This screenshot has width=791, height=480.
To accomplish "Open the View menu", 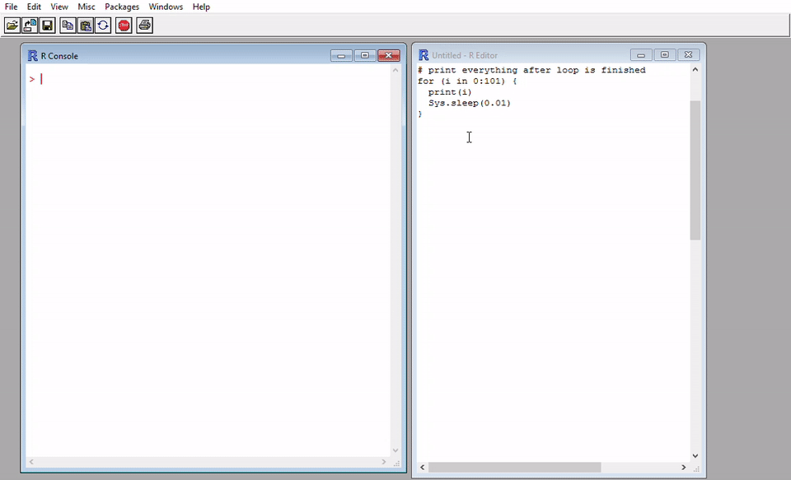I will 59,7.
